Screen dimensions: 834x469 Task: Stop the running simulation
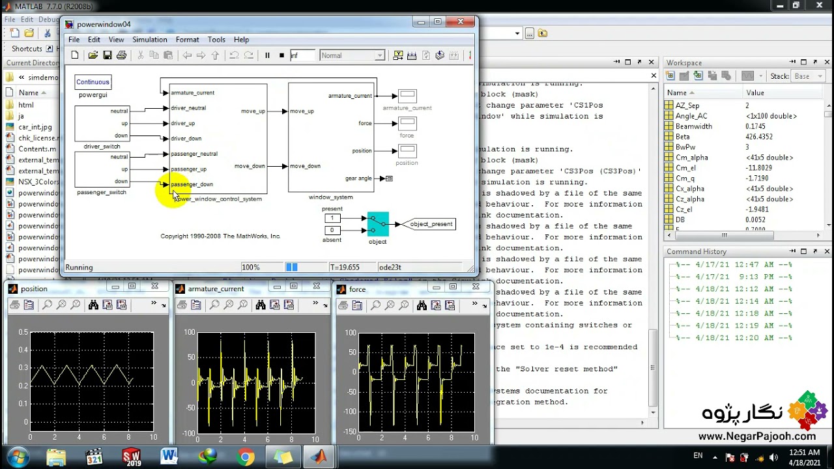click(x=281, y=55)
